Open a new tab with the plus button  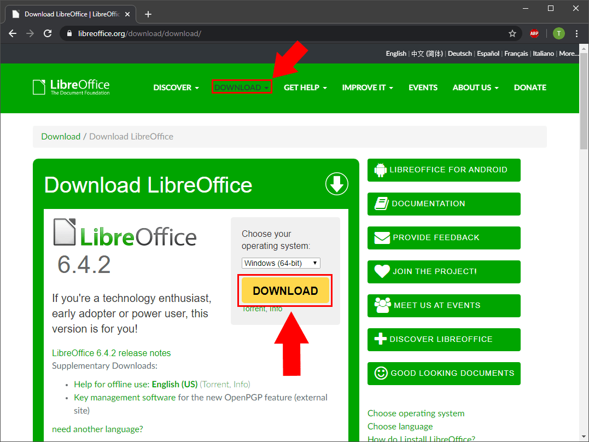tap(148, 14)
